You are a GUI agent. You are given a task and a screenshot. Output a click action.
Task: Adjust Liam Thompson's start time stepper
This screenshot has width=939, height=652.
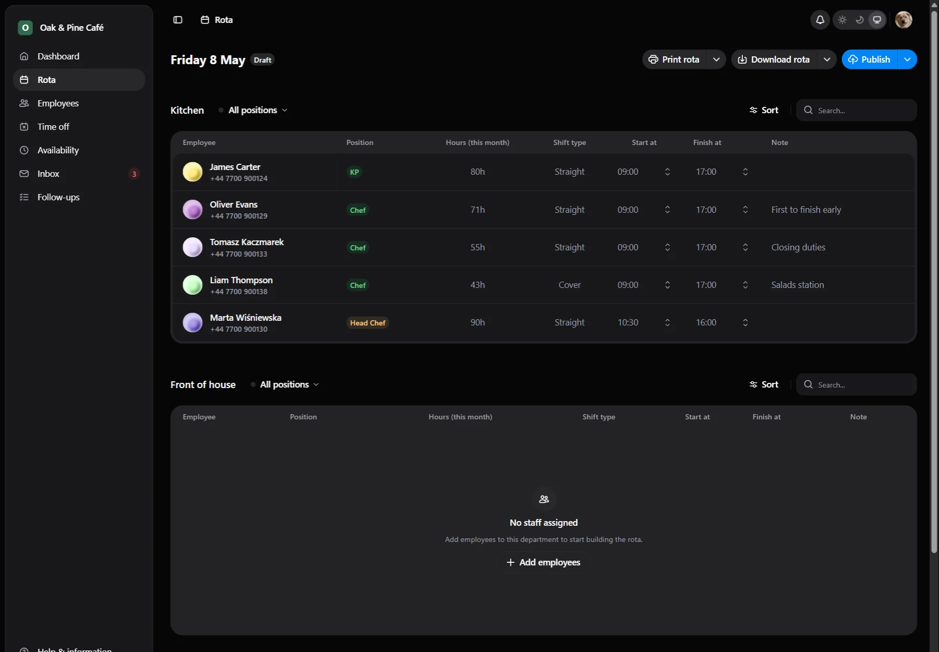click(x=667, y=285)
